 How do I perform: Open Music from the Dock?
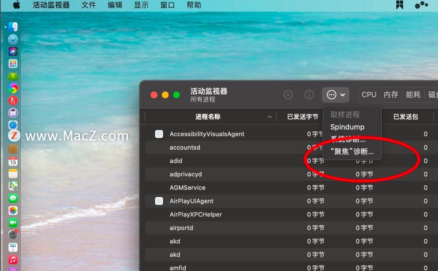(13, 259)
